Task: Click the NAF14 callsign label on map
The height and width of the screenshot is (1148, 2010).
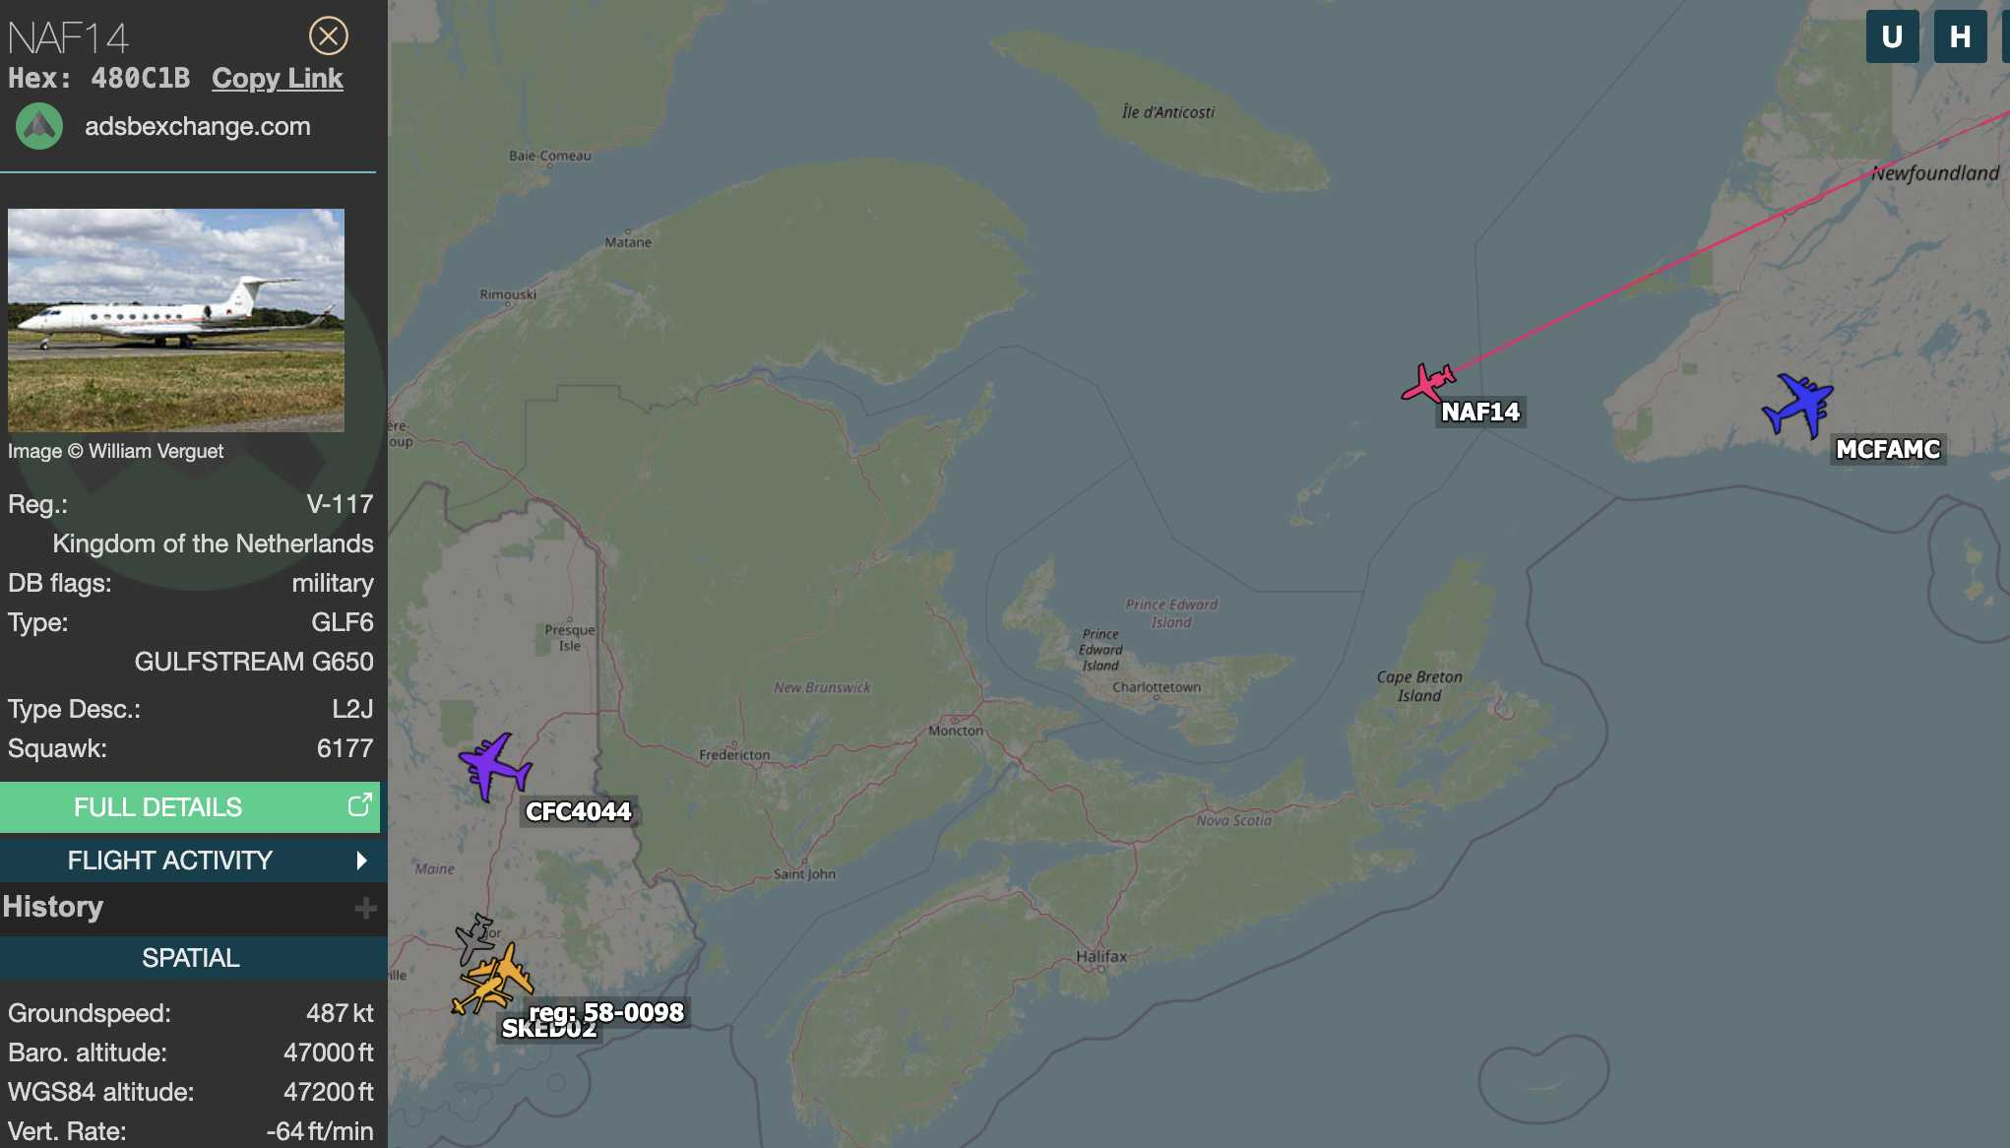Action: click(1480, 412)
